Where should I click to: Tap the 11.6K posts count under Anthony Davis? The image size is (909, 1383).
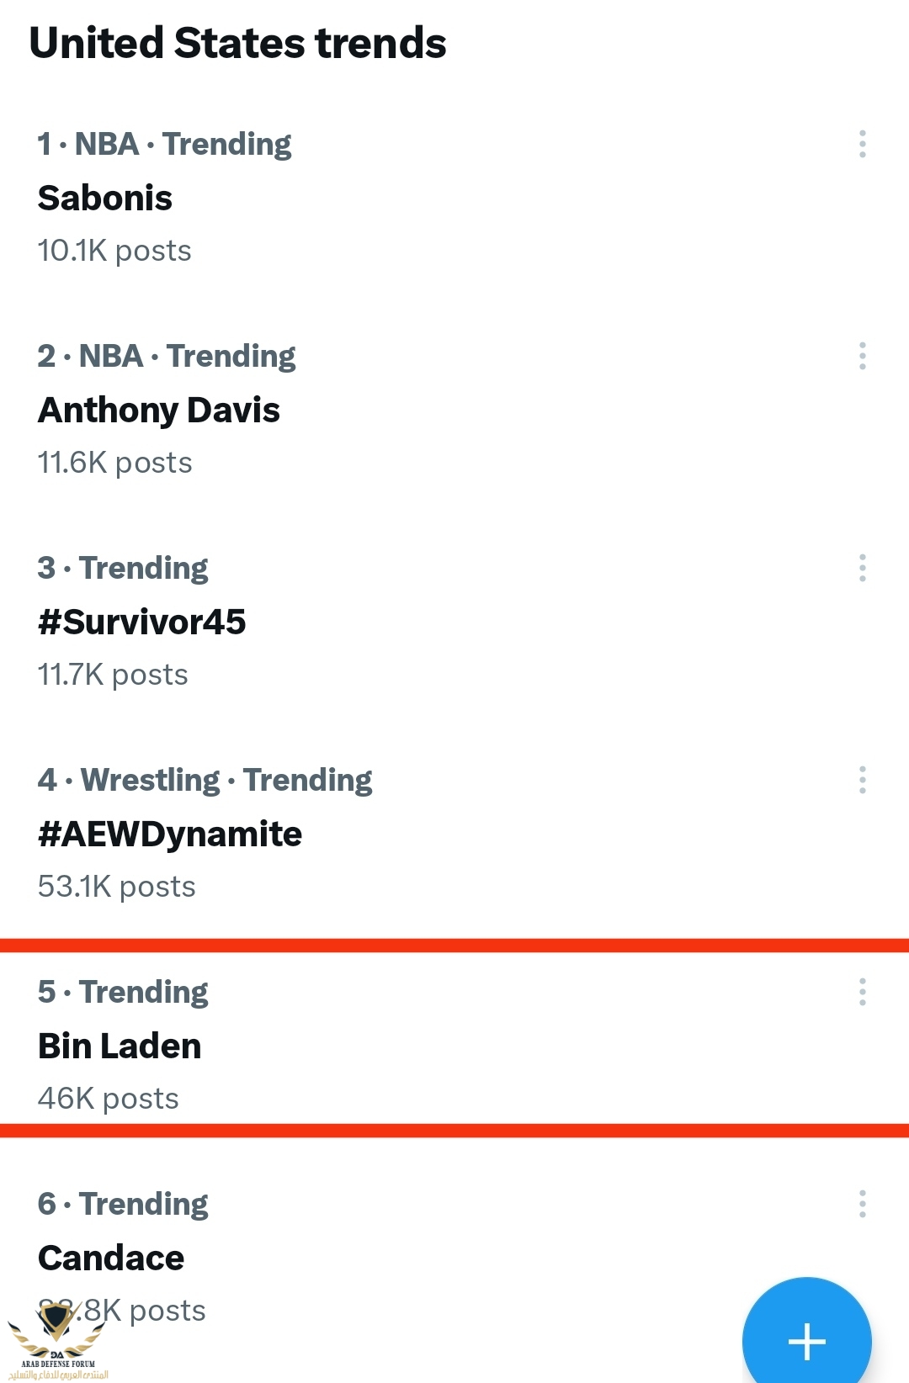coord(114,463)
